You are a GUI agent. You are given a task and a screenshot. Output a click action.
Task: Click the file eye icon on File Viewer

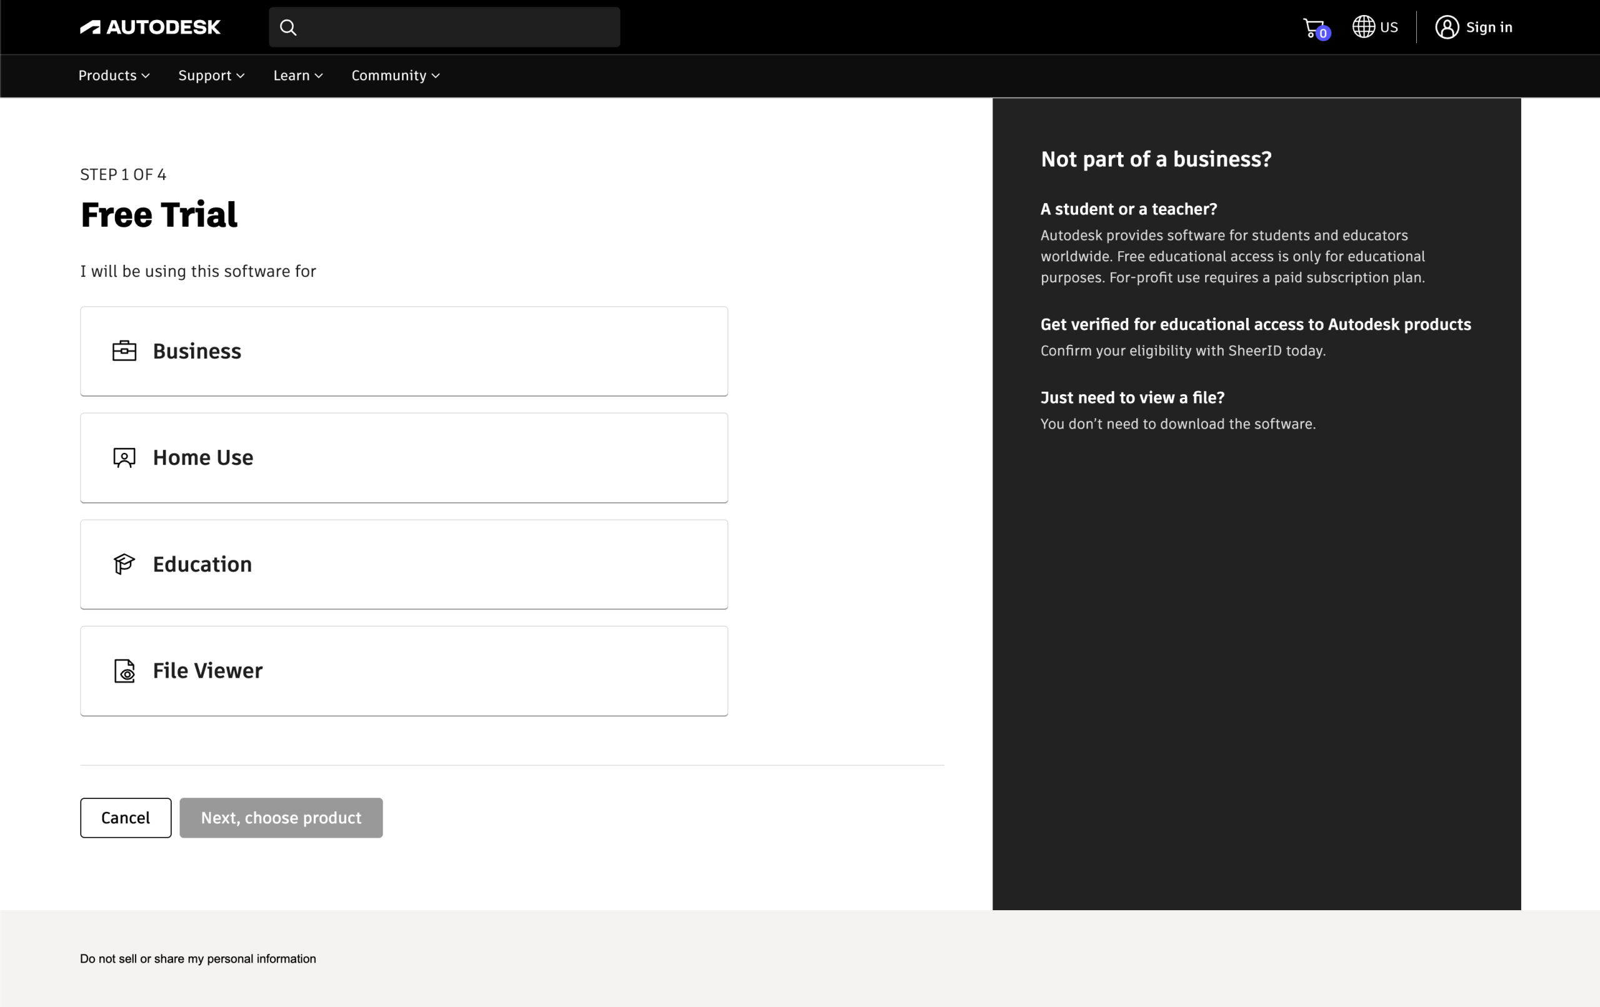tap(124, 671)
